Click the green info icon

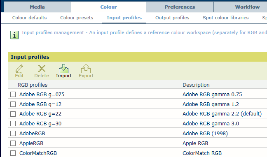14,35
